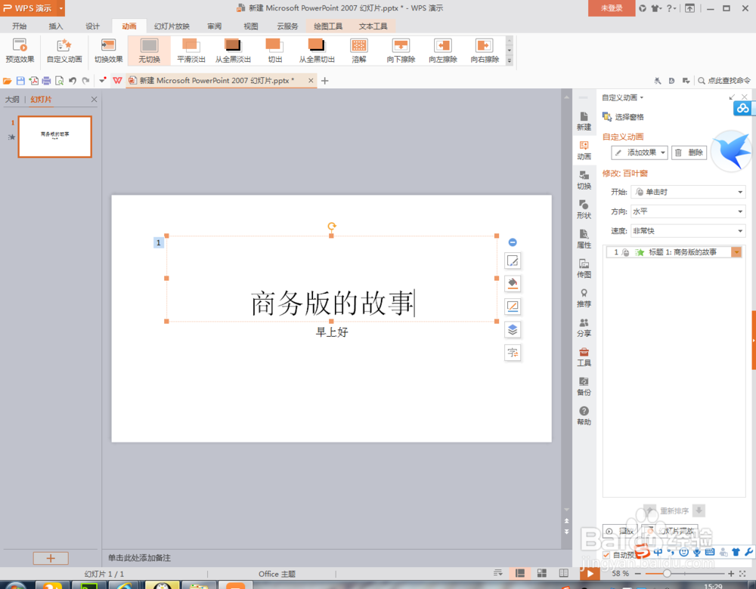The height and width of the screenshot is (589, 756).
Task: Open the layer order icon next to slide
Action: pos(513,329)
